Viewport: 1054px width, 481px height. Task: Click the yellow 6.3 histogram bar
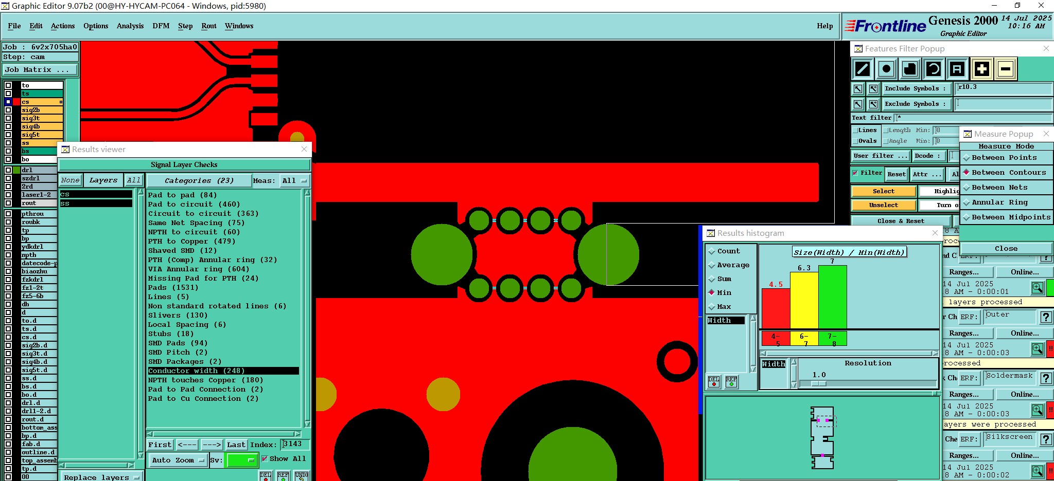[x=804, y=301]
